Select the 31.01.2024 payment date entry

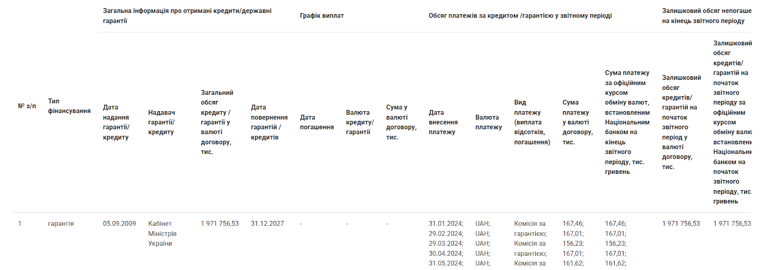(445, 224)
